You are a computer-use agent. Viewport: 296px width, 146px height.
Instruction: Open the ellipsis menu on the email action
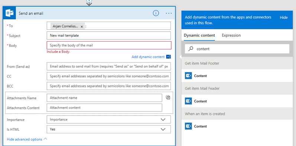pyautogui.click(x=169, y=13)
